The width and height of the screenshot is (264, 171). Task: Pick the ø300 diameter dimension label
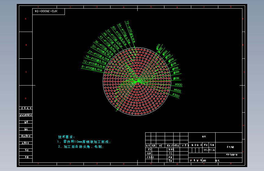tap(176, 95)
